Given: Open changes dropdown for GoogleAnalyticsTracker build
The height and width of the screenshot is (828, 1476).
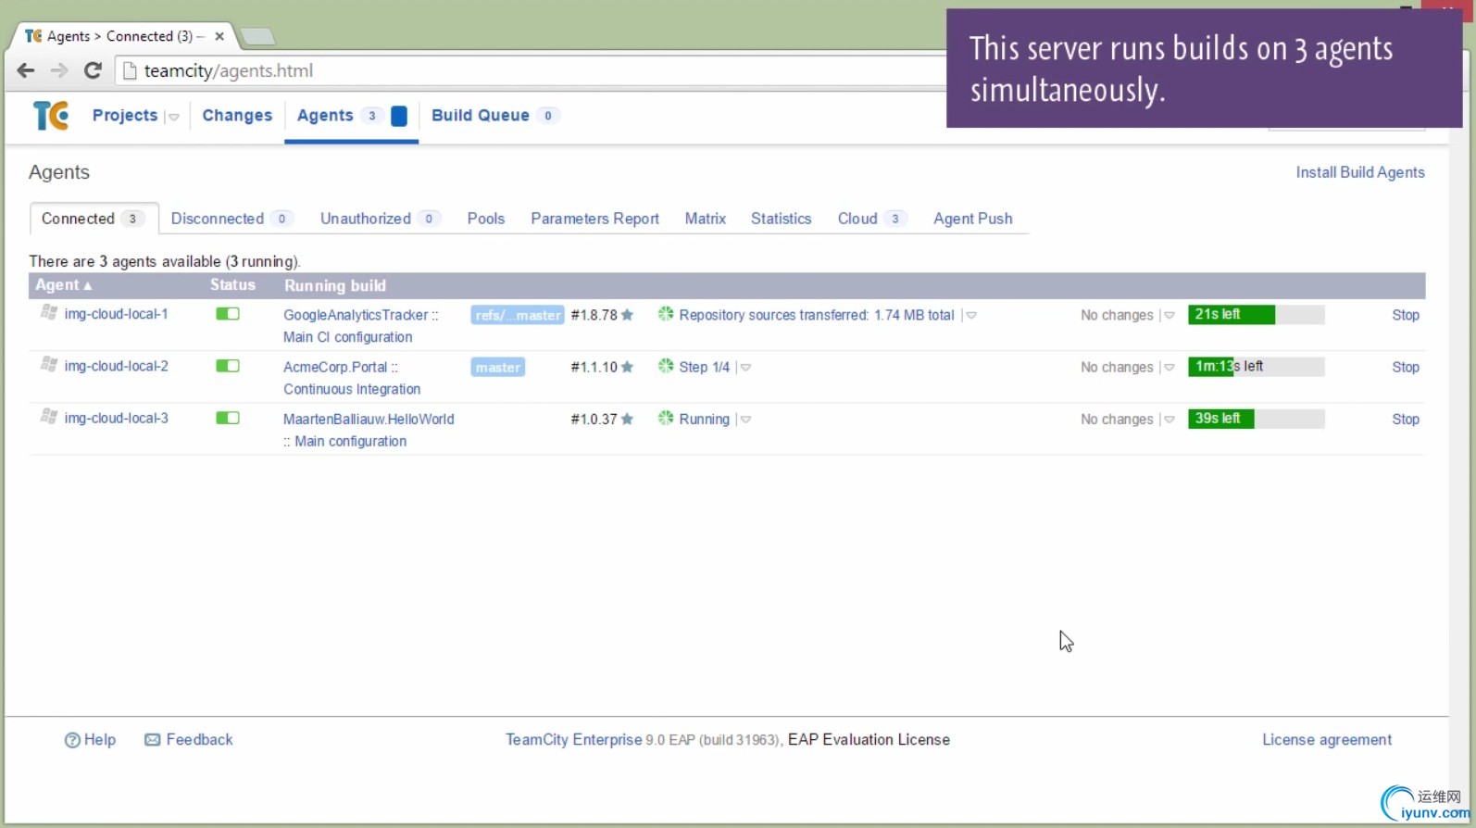Looking at the screenshot, I should [x=1169, y=316].
